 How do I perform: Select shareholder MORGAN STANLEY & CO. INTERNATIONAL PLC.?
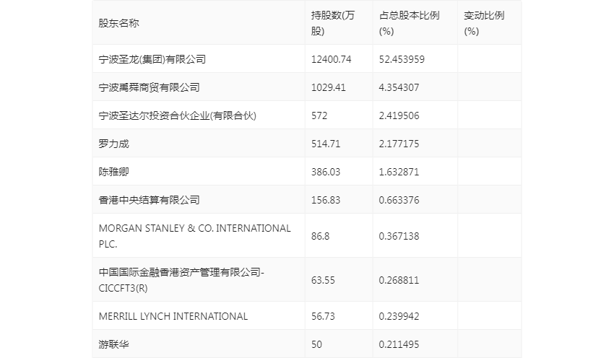194,236
